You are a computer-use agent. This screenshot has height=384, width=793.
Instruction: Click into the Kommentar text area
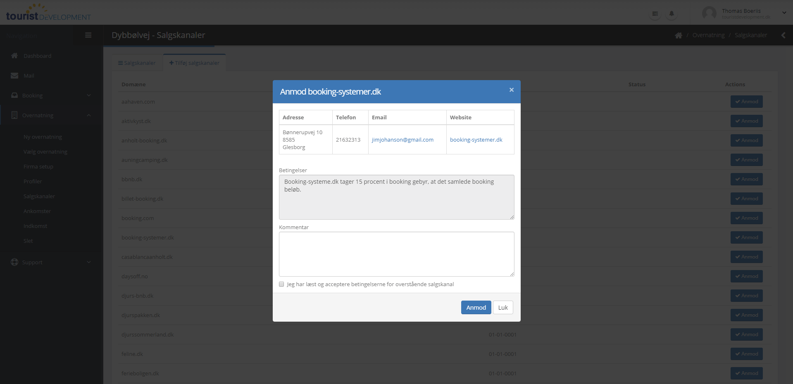coord(396,254)
